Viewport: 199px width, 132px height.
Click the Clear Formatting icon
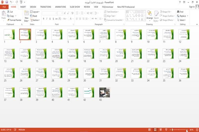[72, 13]
